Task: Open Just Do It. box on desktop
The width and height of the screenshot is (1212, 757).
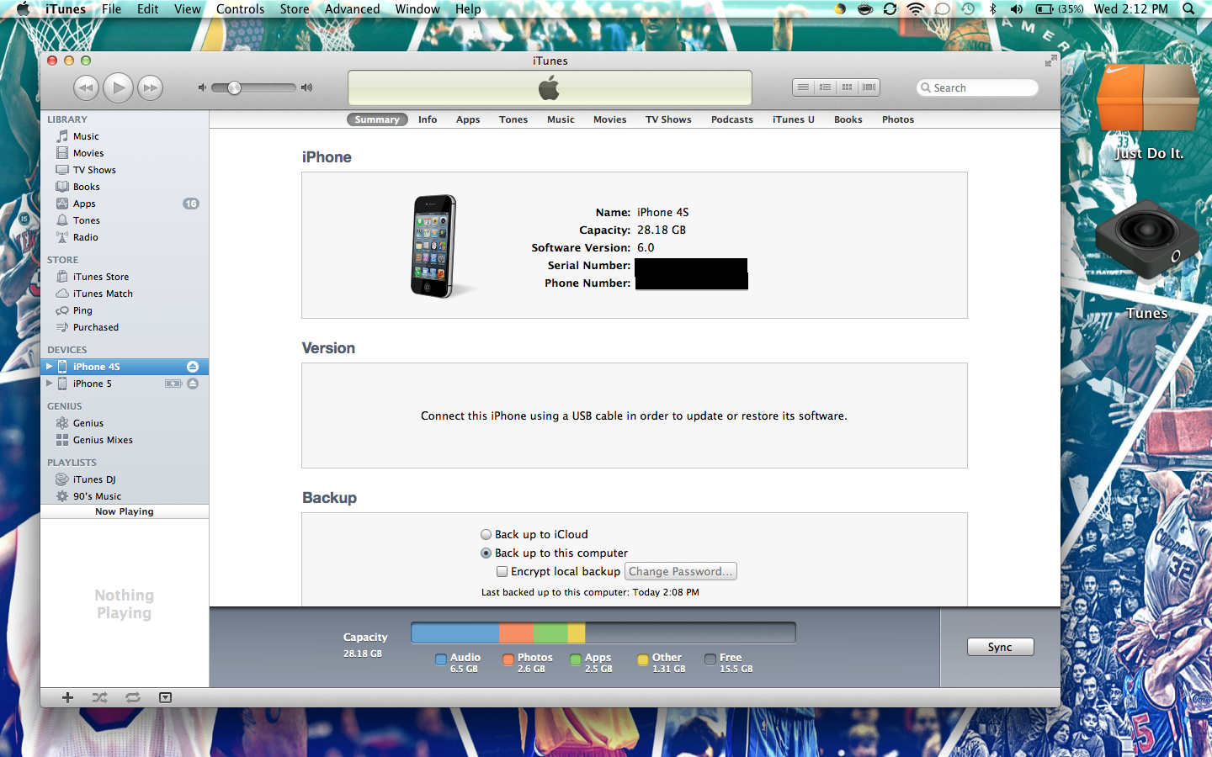Action: tap(1147, 99)
